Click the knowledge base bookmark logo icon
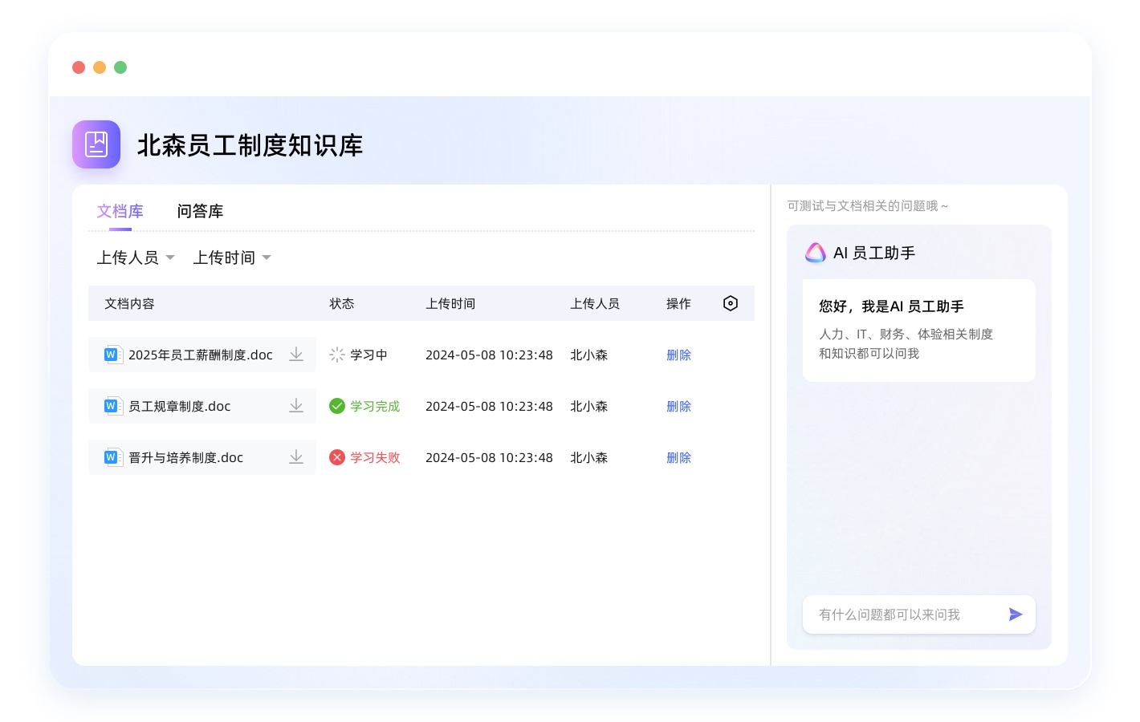1140x722 pixels. coord(96,144)
